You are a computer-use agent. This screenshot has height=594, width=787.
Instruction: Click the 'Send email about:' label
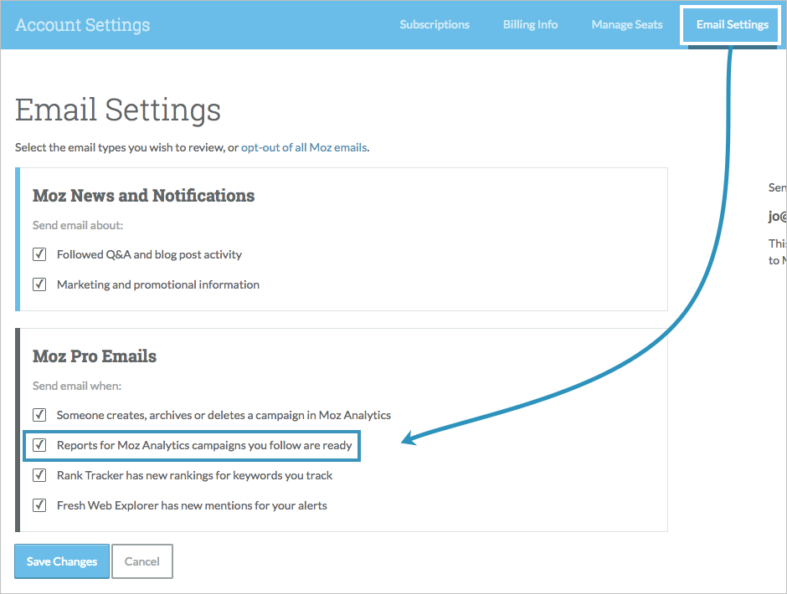[x=78, y=225]
